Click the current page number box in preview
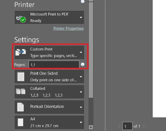Viewport: 166px width, 131px height. pos(127,126)
